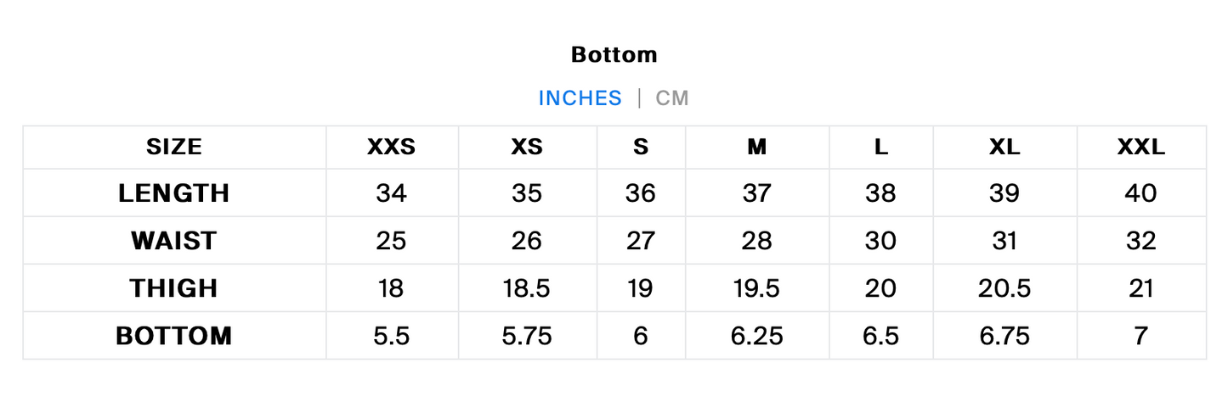Click the 5.5 bottom value for XXS
Image resolution: width=1228 pixels, height=396 pixels.
click(x=391, y=336)
